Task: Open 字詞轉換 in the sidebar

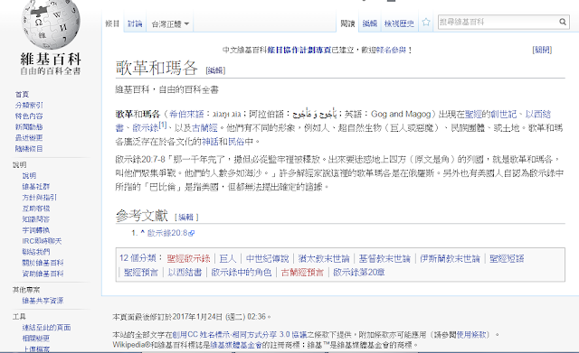Action: click(x=36, y=230)
